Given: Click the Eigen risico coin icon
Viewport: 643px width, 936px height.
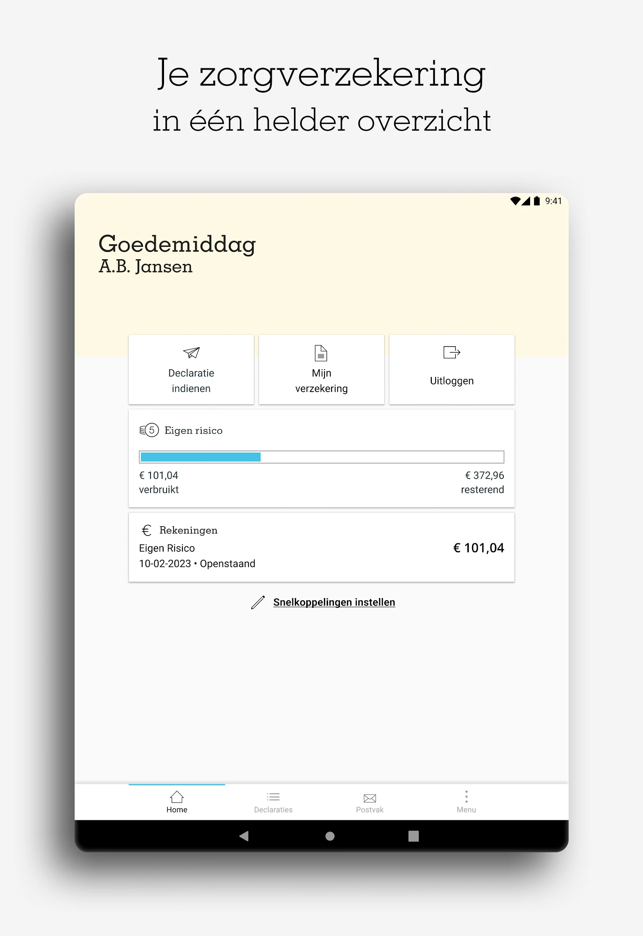Looking at the screenshot, I should click(x=149, y=430).
